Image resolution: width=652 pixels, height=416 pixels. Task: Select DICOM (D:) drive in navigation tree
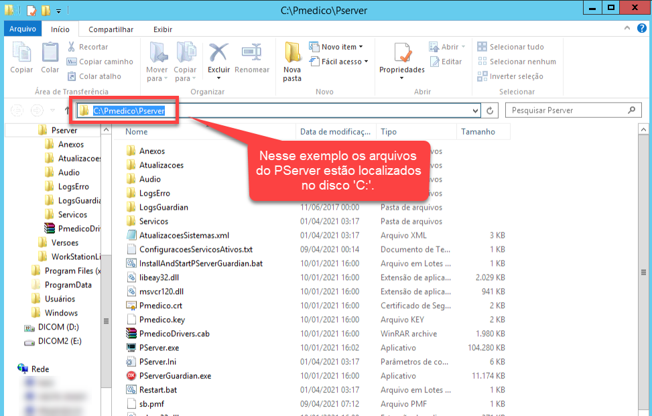click(x=58, y=327)
